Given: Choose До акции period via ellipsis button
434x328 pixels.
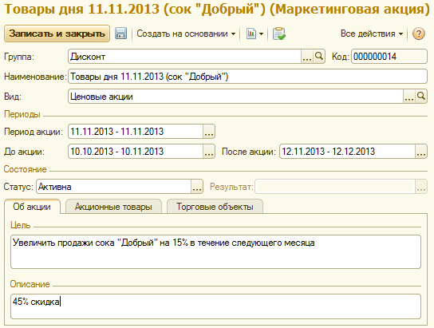Looking at the screenshot, I should click(209, 152).
